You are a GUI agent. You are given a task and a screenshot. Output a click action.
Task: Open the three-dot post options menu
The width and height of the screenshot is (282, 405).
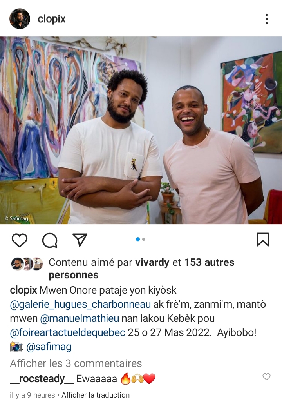(266, 19)
